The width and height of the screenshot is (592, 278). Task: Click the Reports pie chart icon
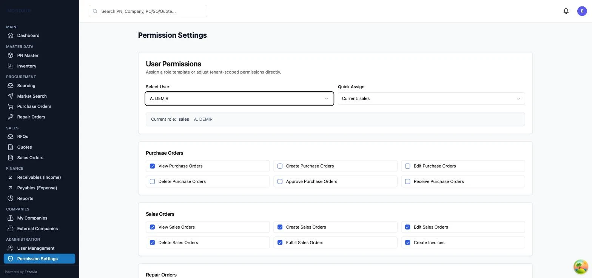point(11,198)
